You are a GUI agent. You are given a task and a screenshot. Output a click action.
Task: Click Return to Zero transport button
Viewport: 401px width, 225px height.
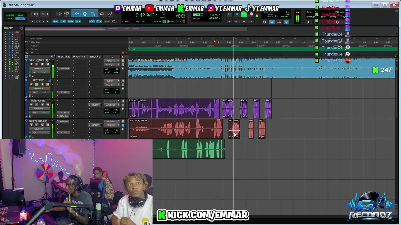coord(229,22)
